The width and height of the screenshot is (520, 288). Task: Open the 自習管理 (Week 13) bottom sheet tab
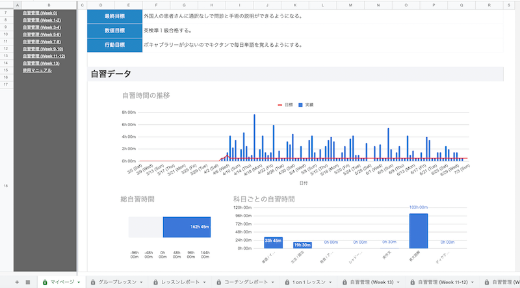pyautogui.click(x=372, y=282)
